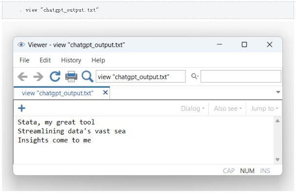Click the blue magnifying glass Find icon
Viewport: 296px width, 193px height.
point(88,76)
